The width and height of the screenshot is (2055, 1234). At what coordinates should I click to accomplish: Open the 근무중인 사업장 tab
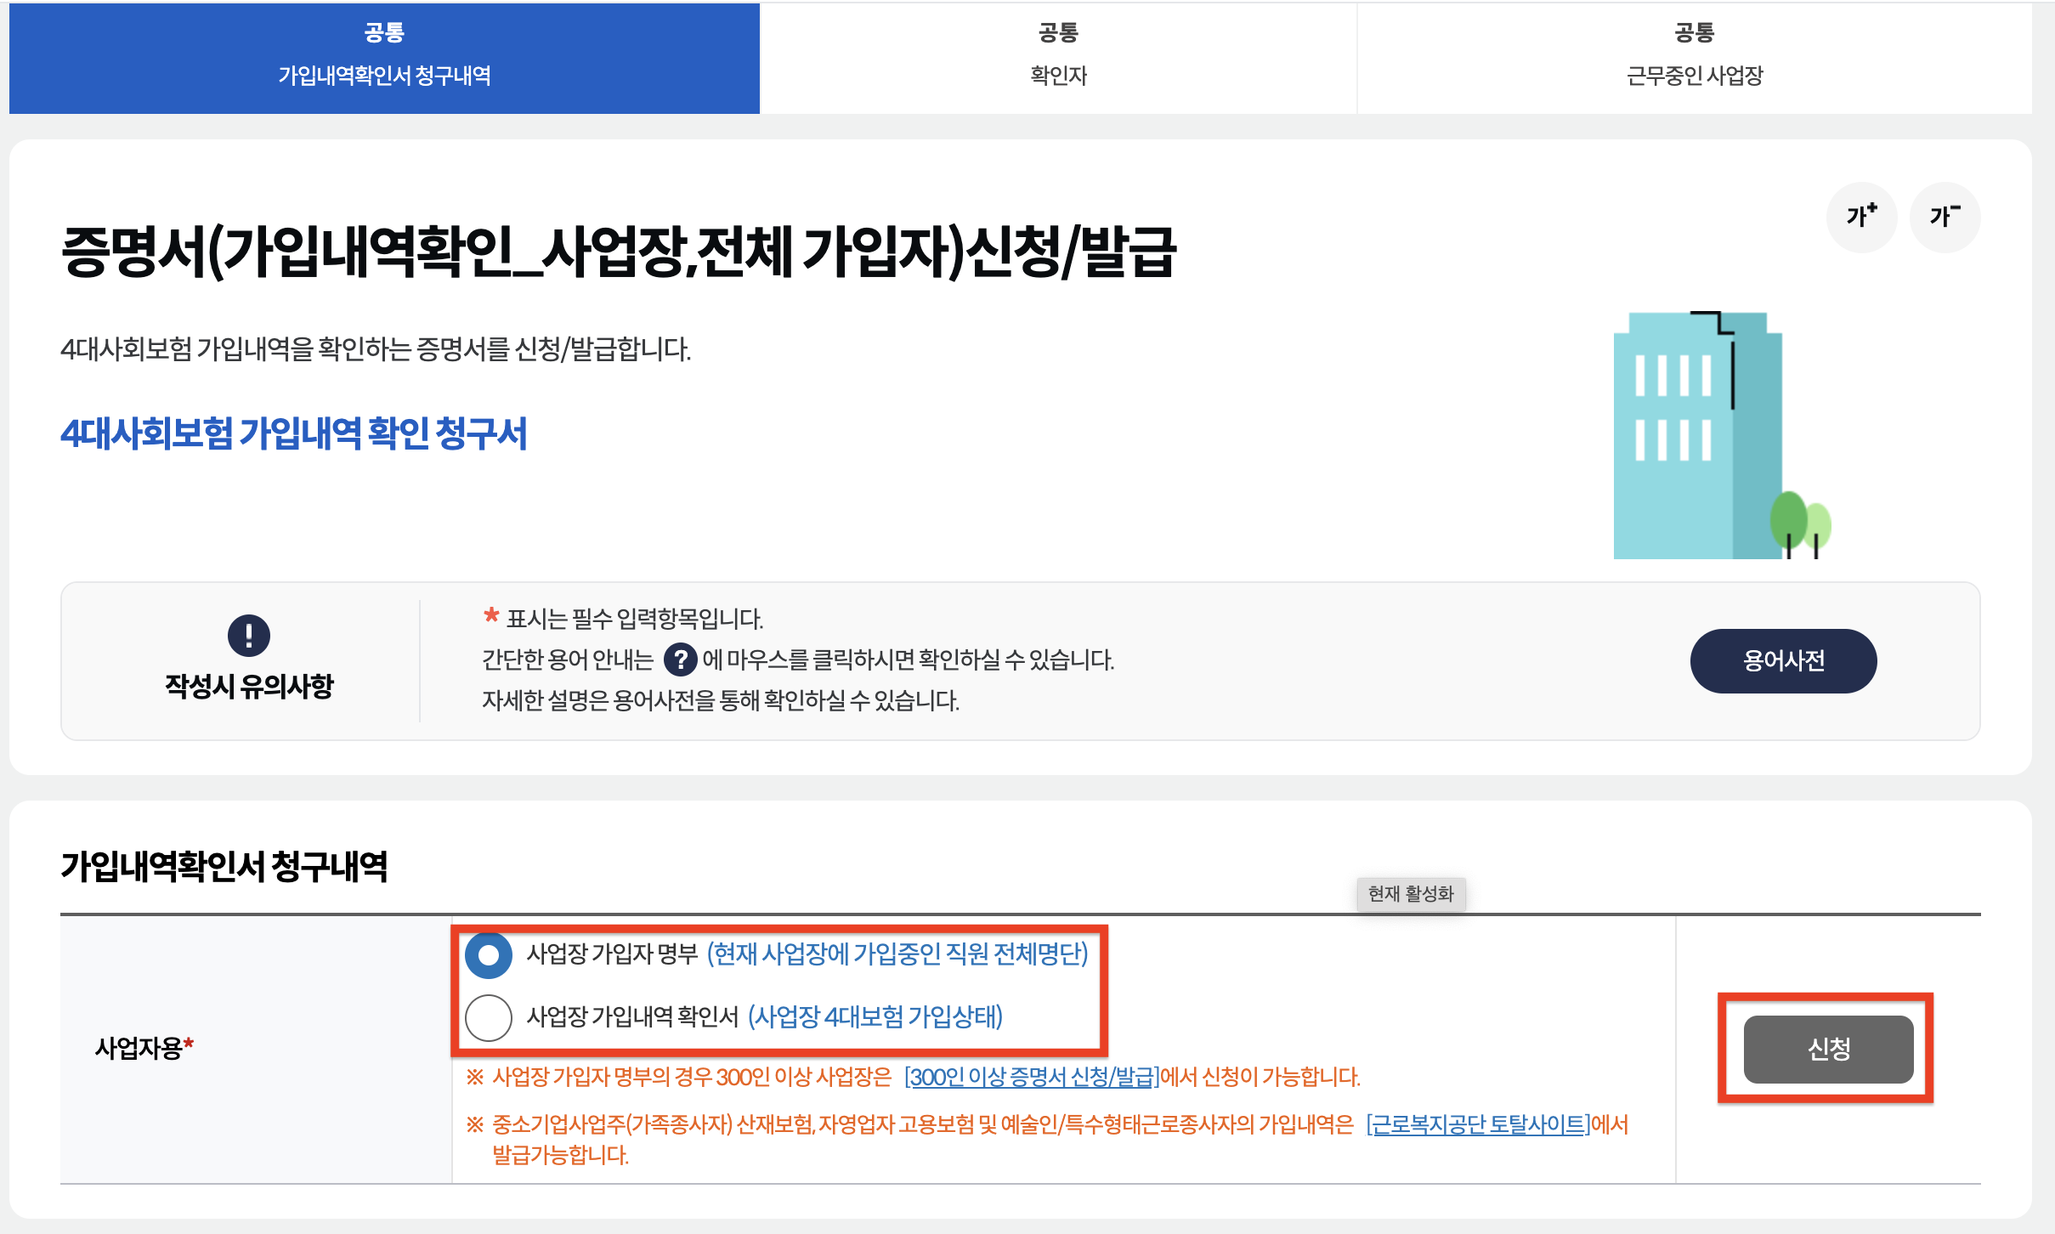(x=1694, y=58)
